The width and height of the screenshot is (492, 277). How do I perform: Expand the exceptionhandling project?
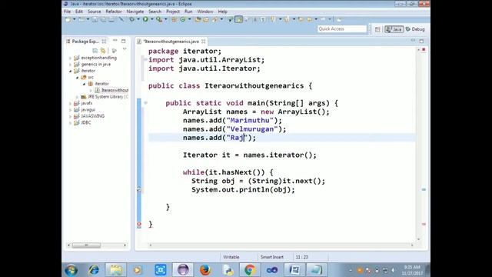70,58
